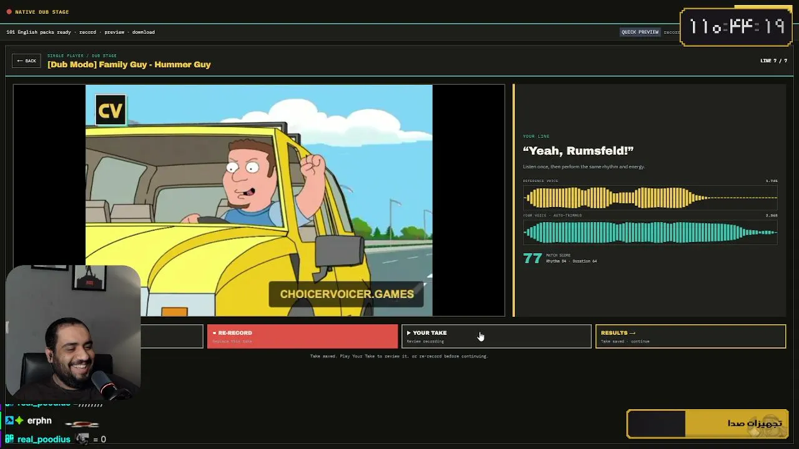Screen dimensions: 799x449
Task: Click the "Your Voice · Auto-Trimmed" label
Action: coord(552,215)
